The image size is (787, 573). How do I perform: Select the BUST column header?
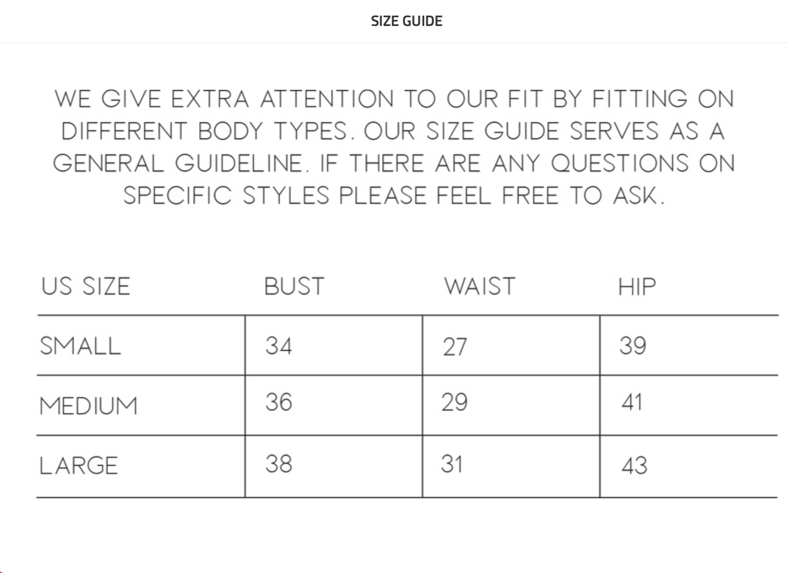tap(294, 286)
